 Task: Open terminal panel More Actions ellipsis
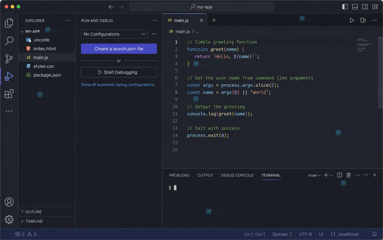(x=358, y=175)
